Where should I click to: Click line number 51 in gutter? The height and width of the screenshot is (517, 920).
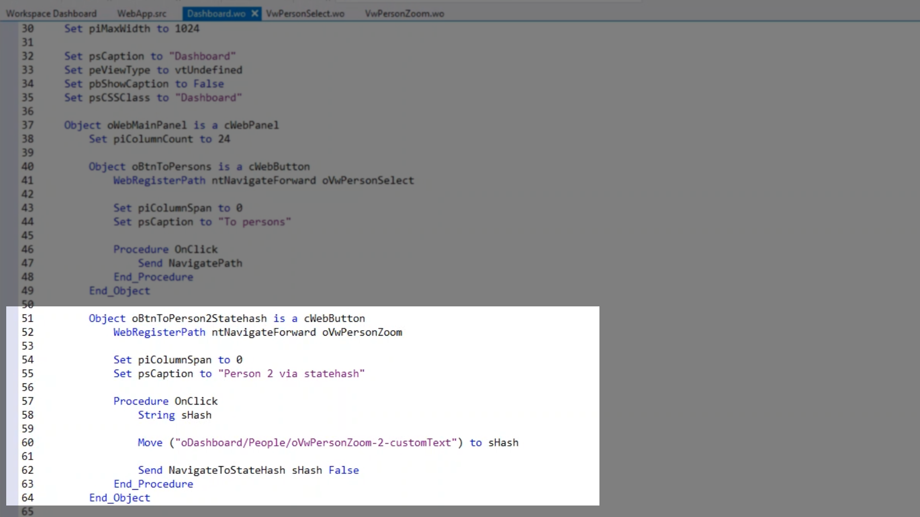click(x=27, y=318)
